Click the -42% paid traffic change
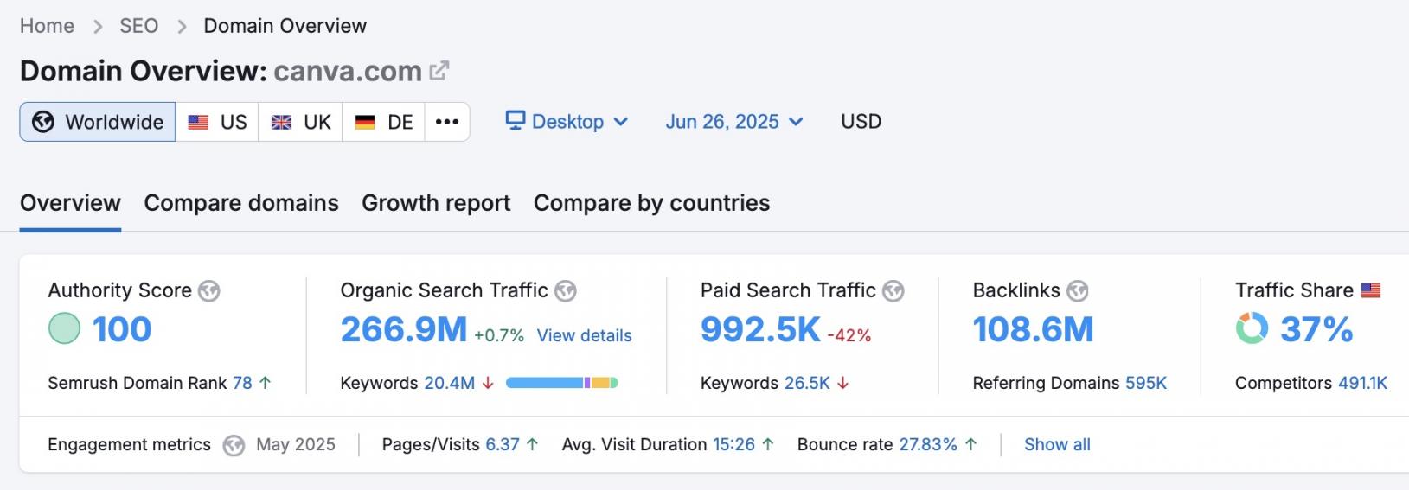 tap(849, 335)
